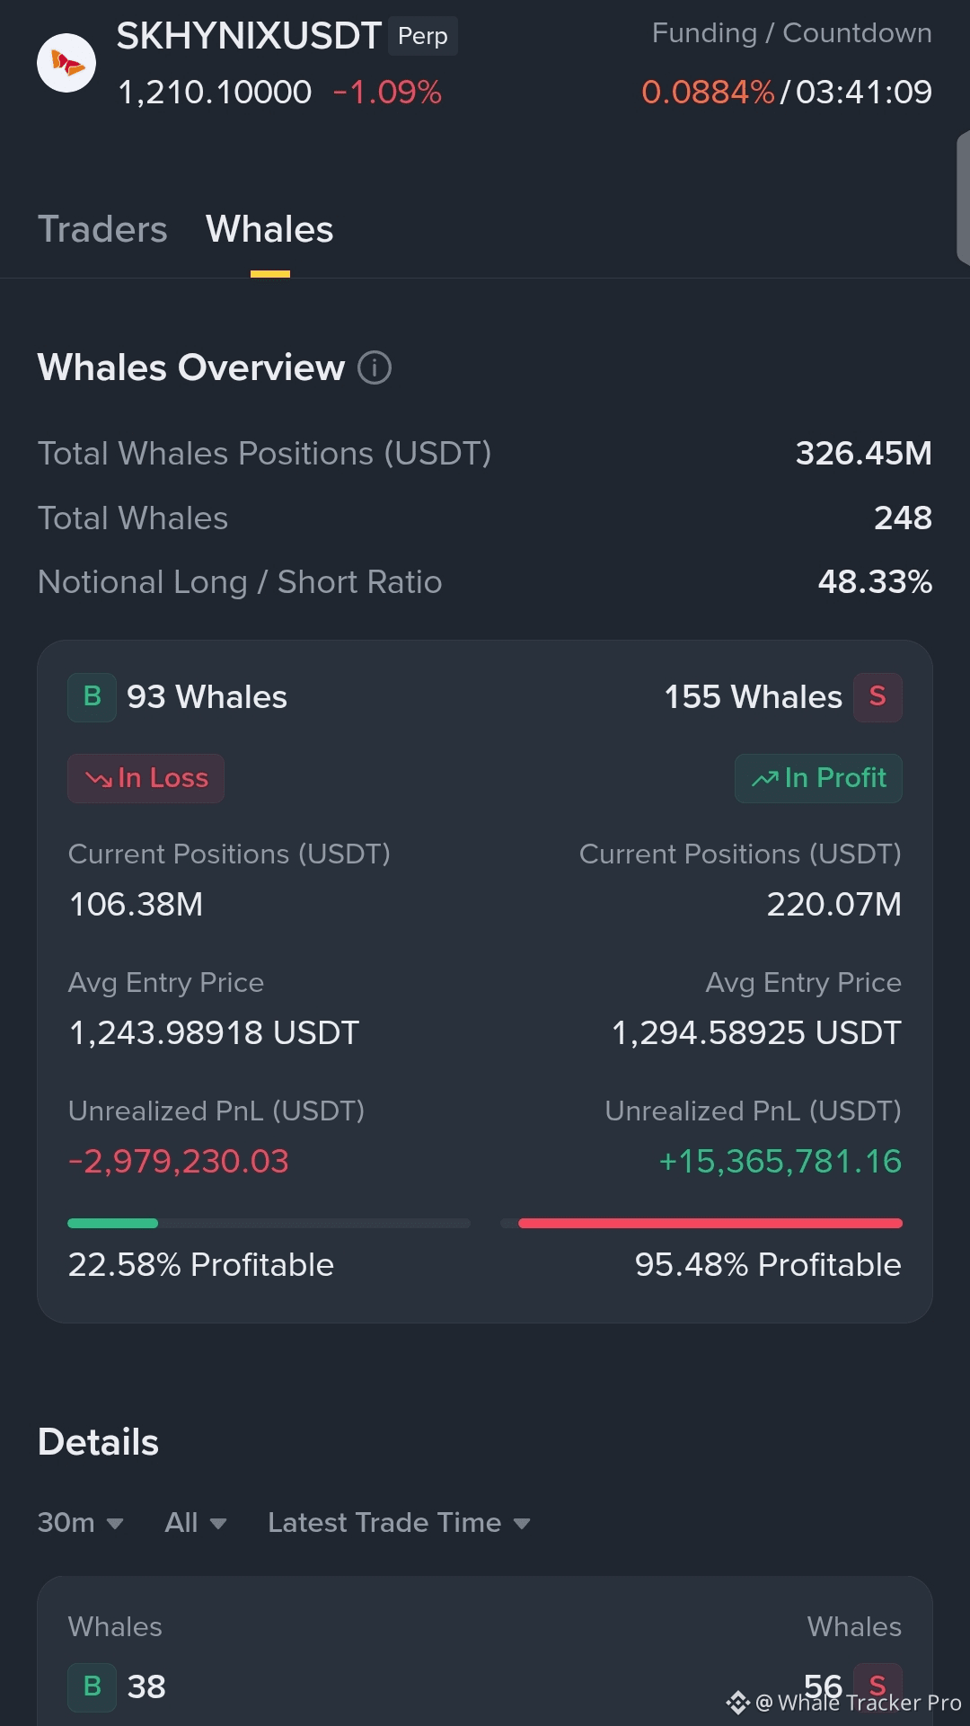This screenshot has height=1726, width=970.
Task: Tap the short Unrealized PnL +15,365,781.16 value
Action: pyautogui.click(x=780, y=1162)
